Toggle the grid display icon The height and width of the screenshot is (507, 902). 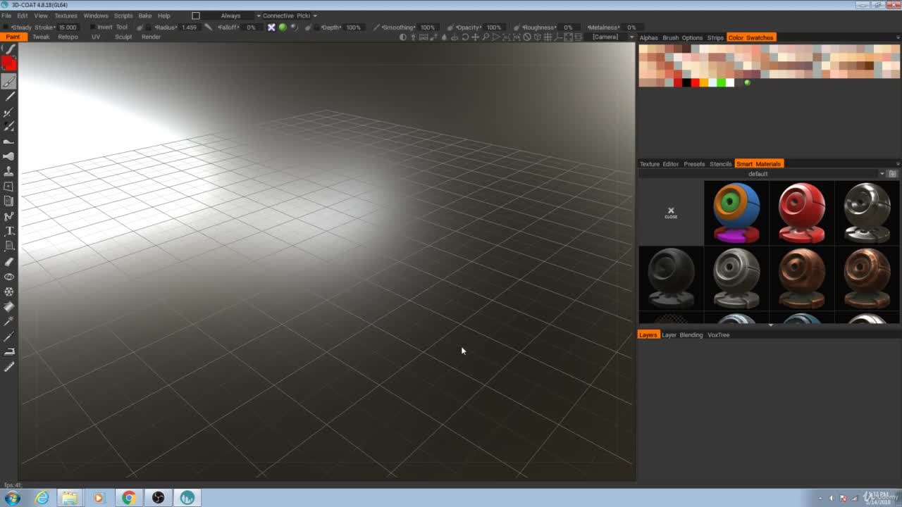tap(548, 37)
